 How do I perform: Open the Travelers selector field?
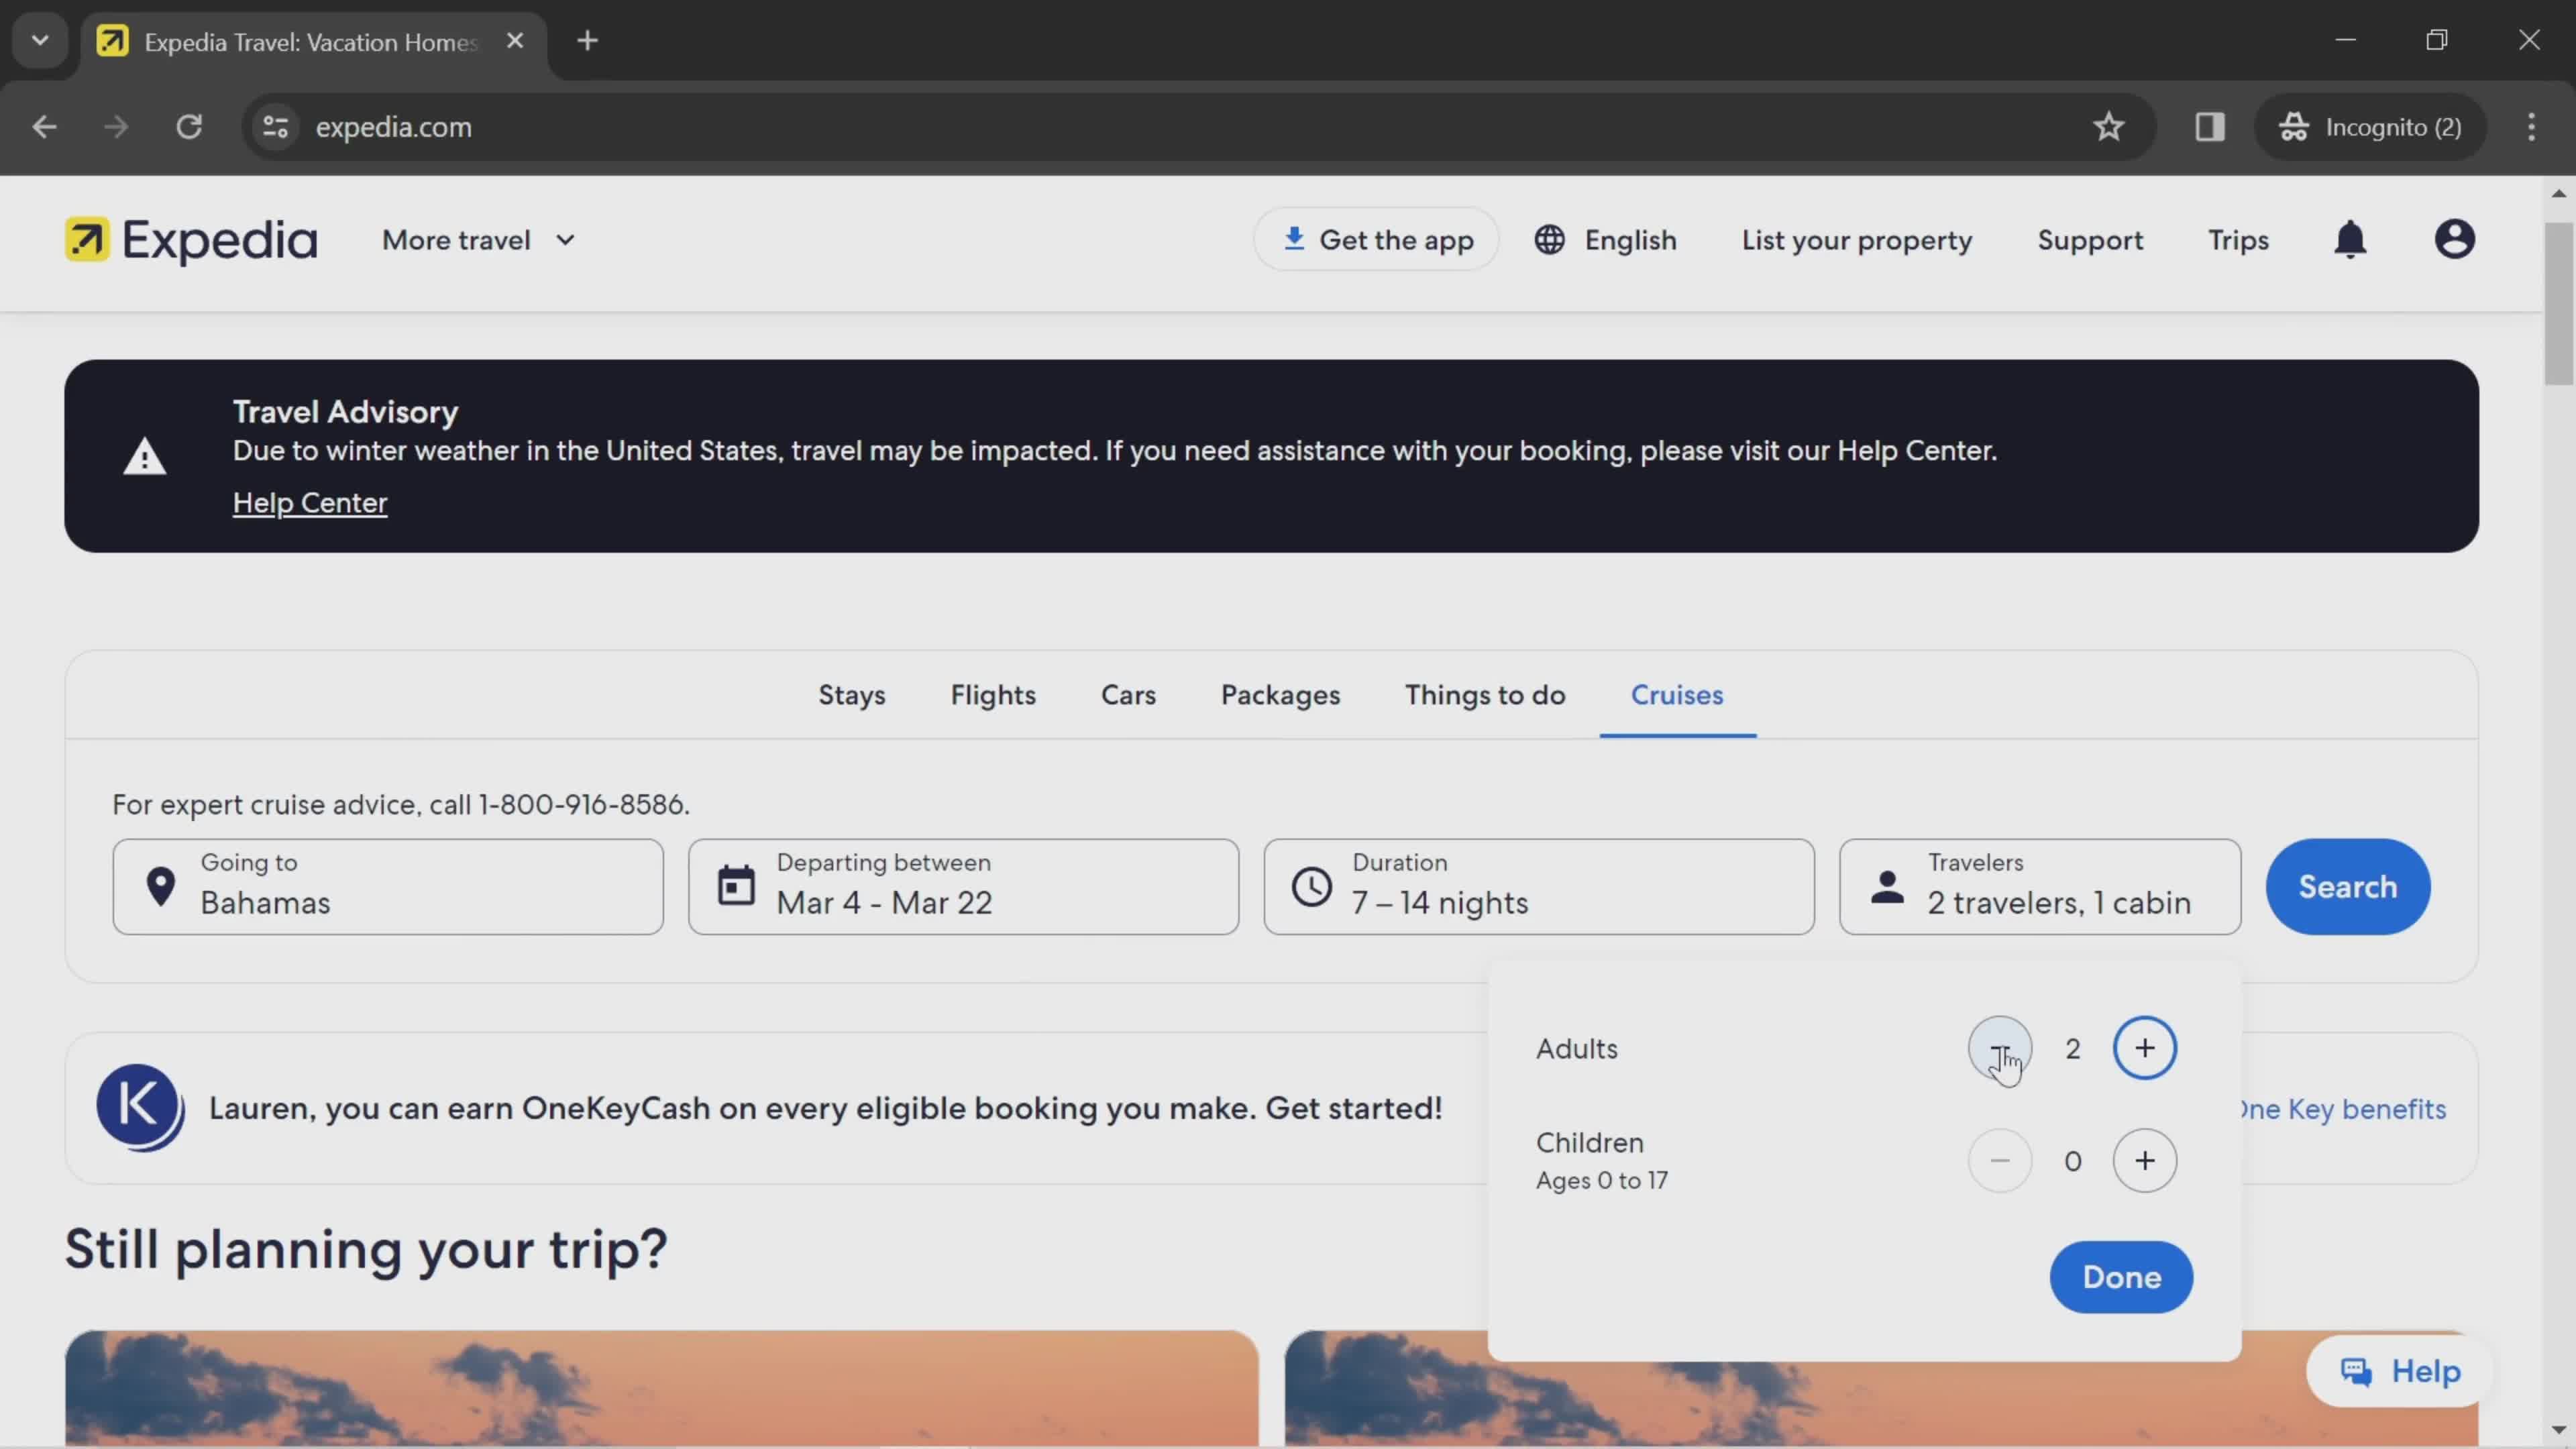(2040, 887)
